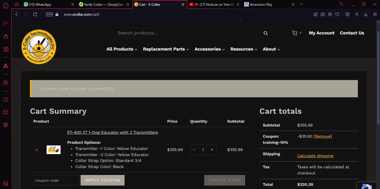This screenshot has height=189, width=380.
Task: Search open tabs with magnifier icon
Action: 341,4
